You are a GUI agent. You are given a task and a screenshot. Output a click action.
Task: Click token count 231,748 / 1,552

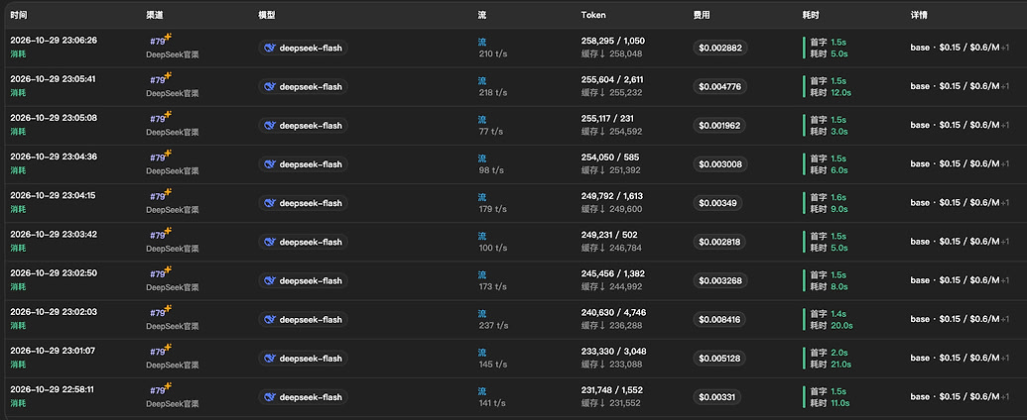(612, 390)
